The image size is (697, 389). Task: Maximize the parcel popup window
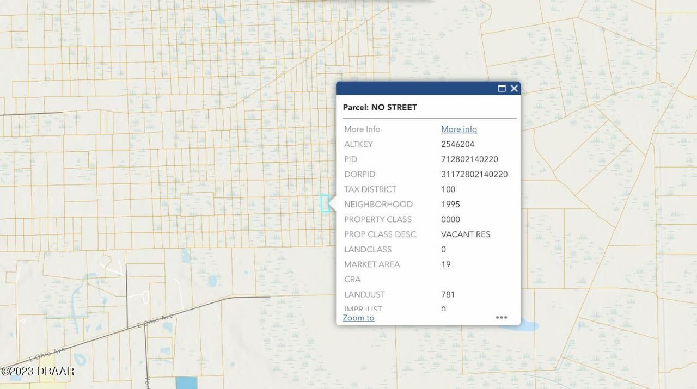[502, 89]
